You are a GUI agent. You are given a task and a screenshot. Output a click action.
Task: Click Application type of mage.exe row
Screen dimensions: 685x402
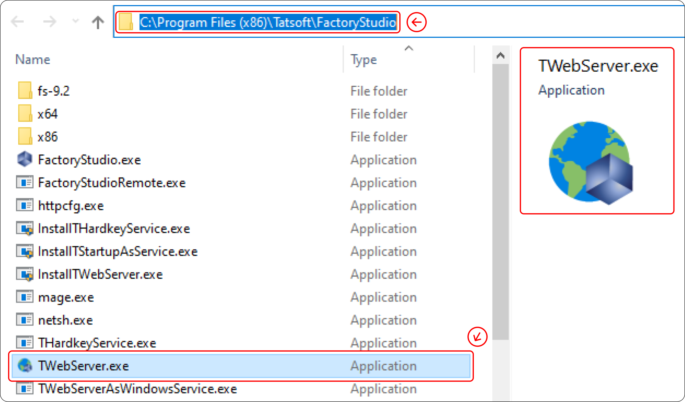click(384, 298)
